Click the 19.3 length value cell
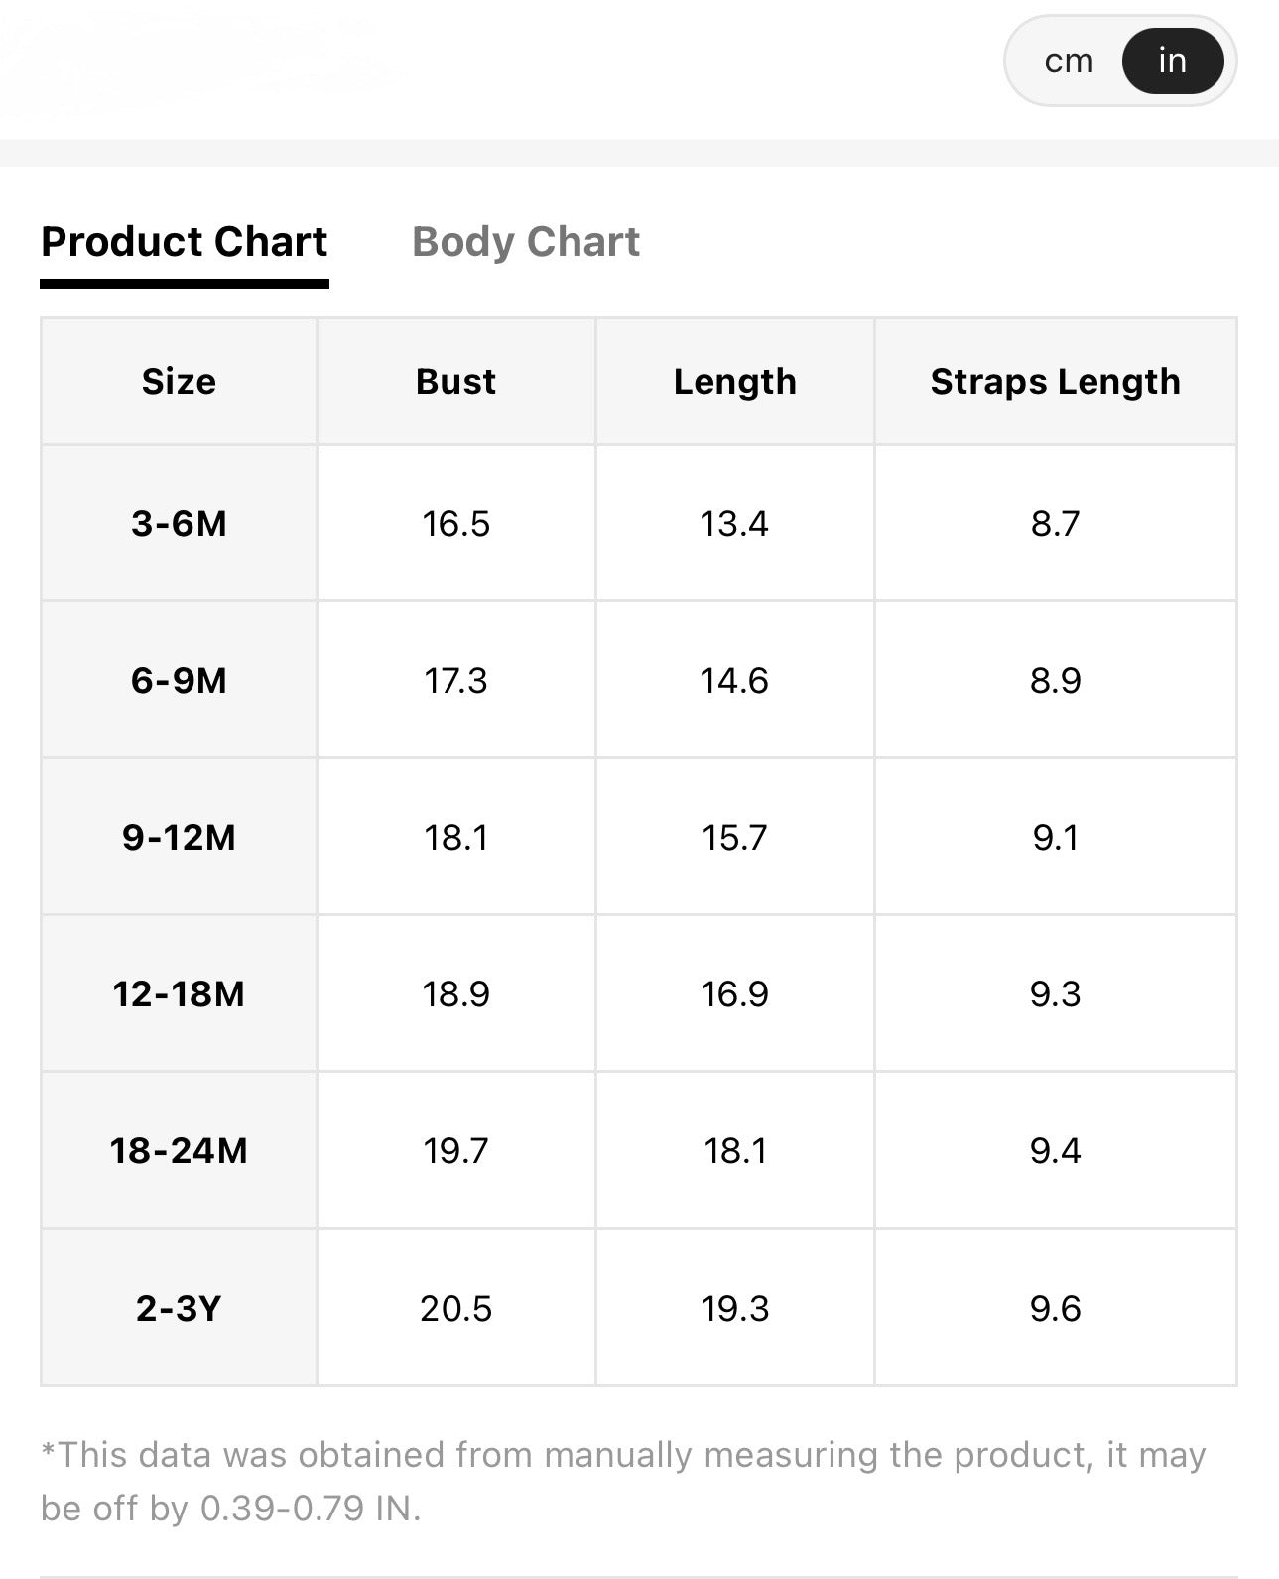 click(x=735, y=1308)
